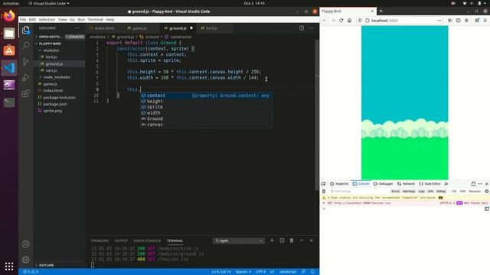Open the Firefox hamburger menu
Screen dimensions: 490x275
(485, 21)
